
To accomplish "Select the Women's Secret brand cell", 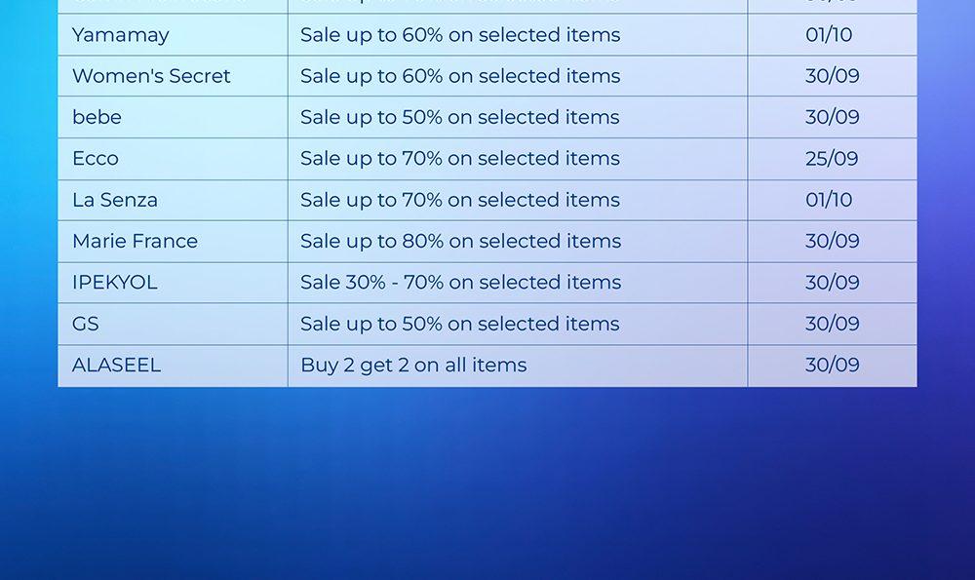I will (151, 76).
